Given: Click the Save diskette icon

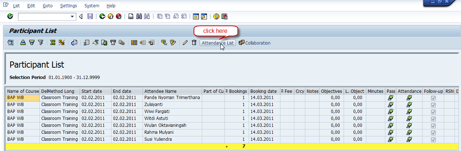Looking at the screenshot, I should pyautogui.click(x=90, y=16).
